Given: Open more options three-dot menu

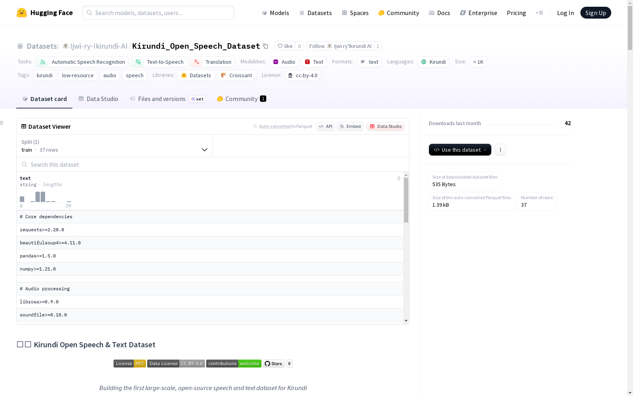Looking at the screenshot, I should tap(500, 150).
